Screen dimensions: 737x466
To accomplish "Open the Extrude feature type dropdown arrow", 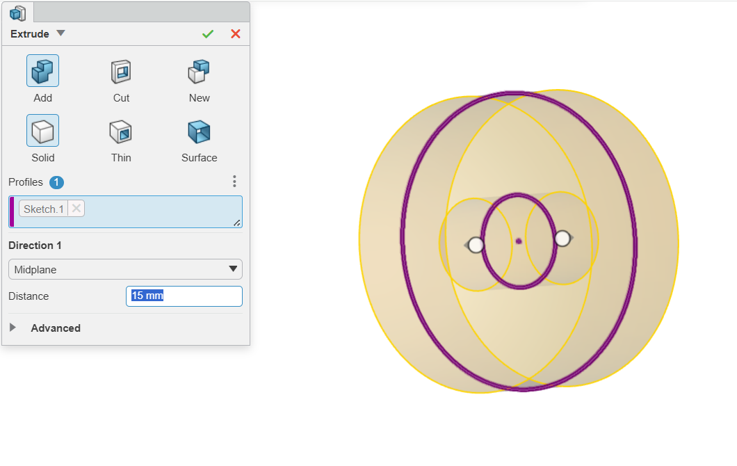I will (x=60, y=33).
